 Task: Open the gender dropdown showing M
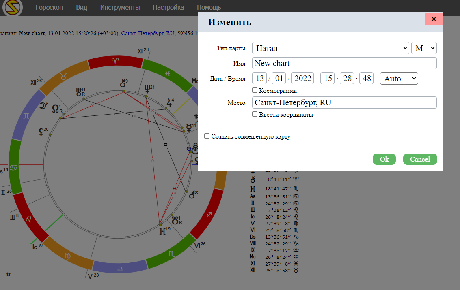click(424, 48)
